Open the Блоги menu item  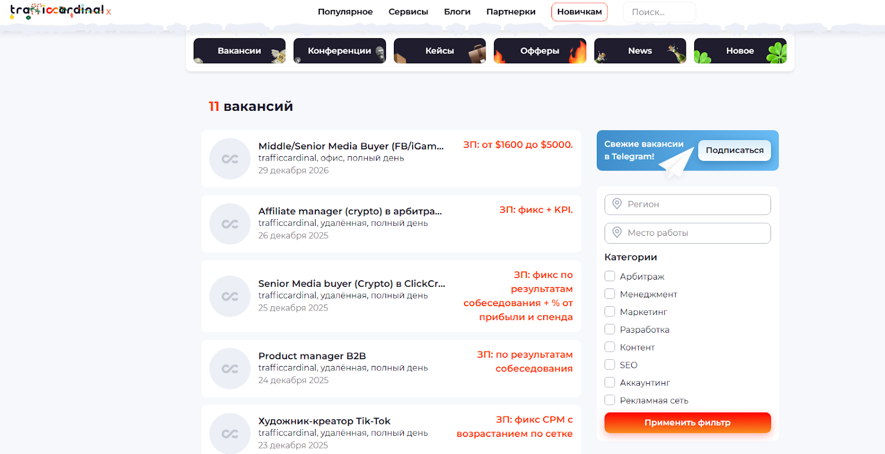(457, 12)
